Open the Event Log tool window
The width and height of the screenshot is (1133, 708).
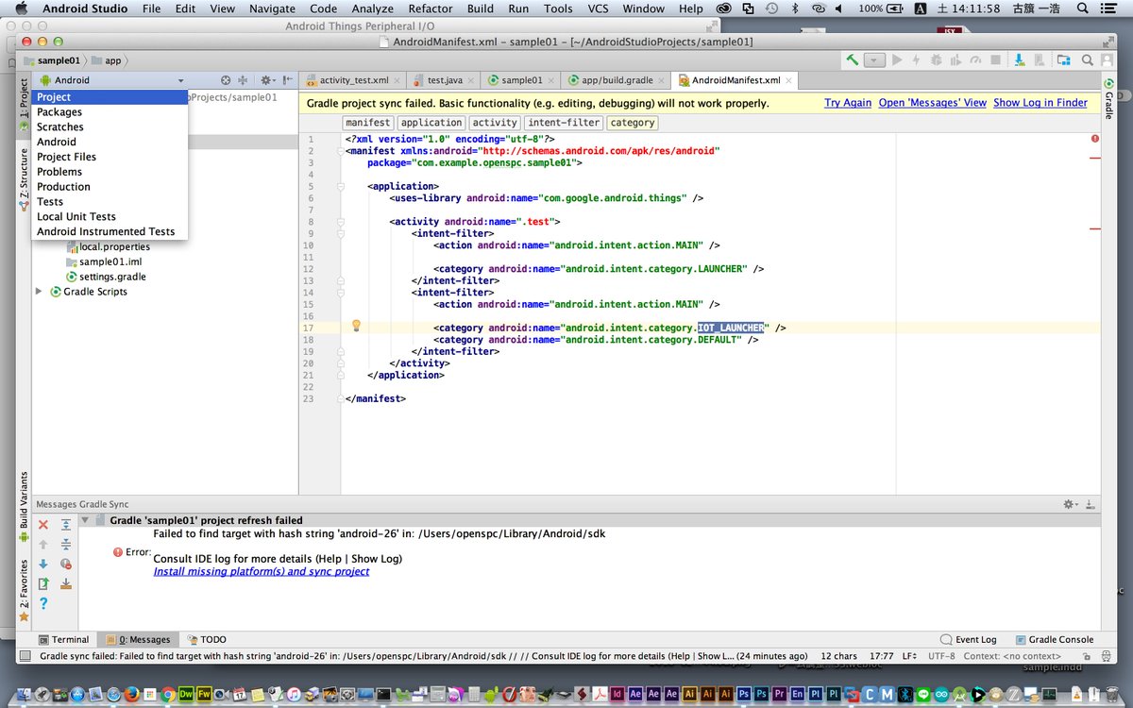[968, 639]
